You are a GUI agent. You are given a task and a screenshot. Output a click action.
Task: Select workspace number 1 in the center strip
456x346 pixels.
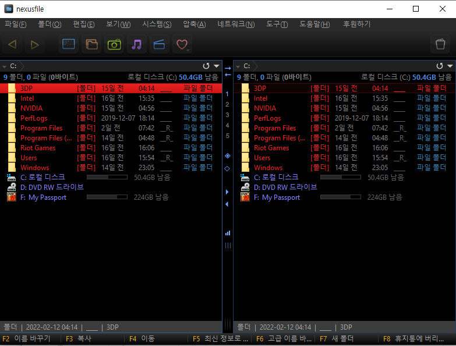(227, 94)
